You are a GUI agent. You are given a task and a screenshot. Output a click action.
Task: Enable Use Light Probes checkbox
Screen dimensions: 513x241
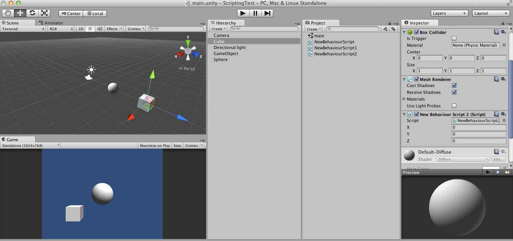pos(454,106)
